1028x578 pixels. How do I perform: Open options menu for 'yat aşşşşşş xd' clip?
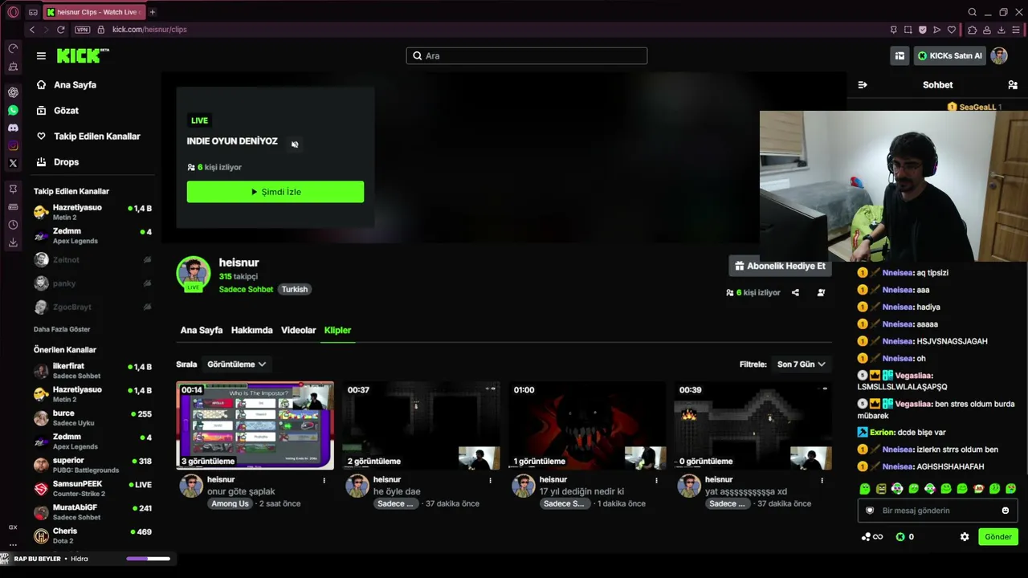pyautogui.click(x=822, y=480)
